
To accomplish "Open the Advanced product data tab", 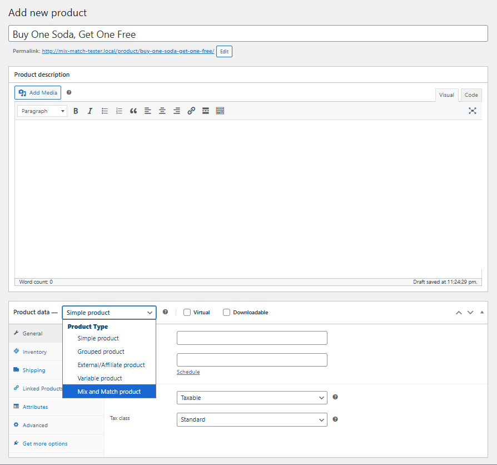I will pos(56,426).
